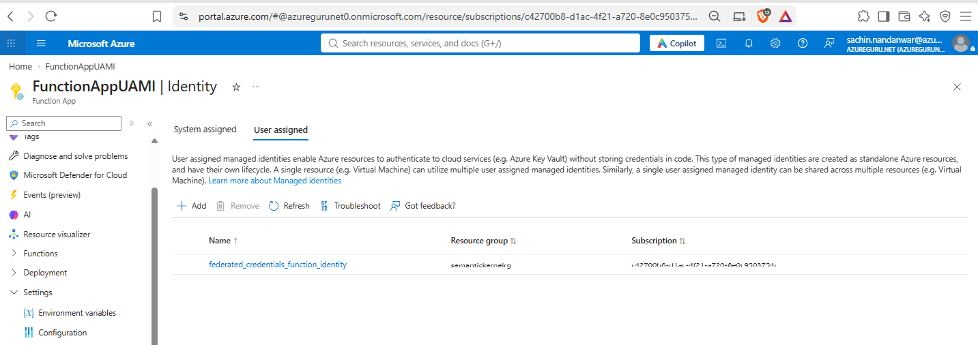Add a user assigned identity
Viewport: 978px width, 345px height.
tap(191, 206)
